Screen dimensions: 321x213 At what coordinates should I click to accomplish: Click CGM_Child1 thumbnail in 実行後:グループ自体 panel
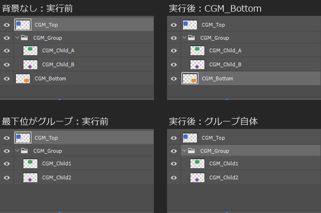click(x=197, y=163)
